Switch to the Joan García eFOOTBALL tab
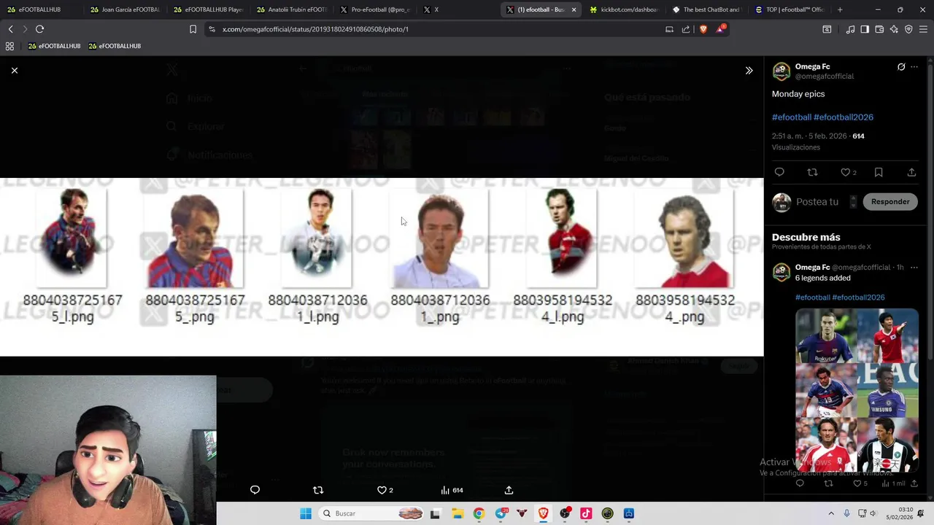The height and width of the screenshot is (525, 934). (x=124, y=9)
